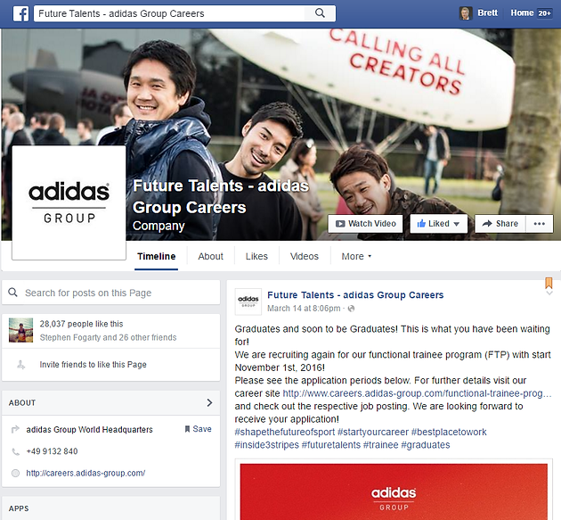Click the #startyourcareer hashtag
Screen dimensions: 561x520
pyautogui.click(x=372, y=432)
